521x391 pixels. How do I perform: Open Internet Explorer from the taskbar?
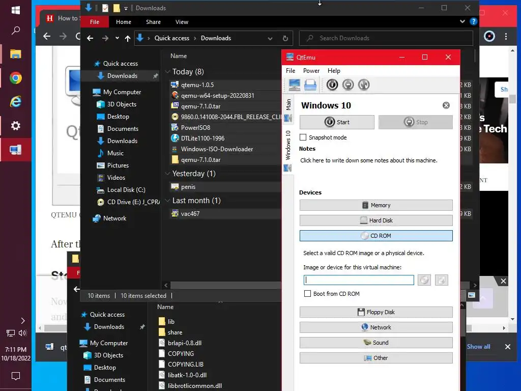click(x=16, y=102)
